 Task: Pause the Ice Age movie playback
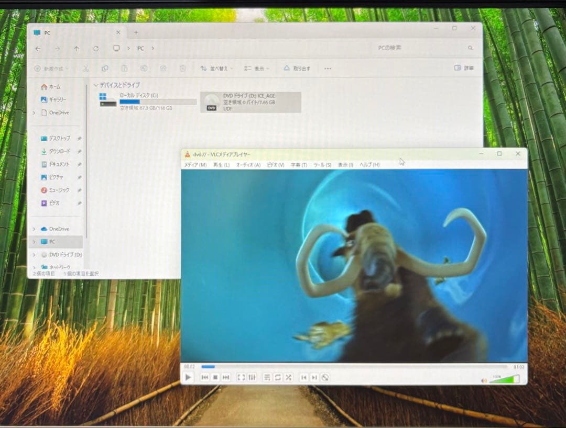click(x=188, y=377)
